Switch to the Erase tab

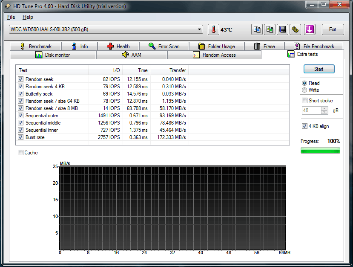(x=264, y=46)
